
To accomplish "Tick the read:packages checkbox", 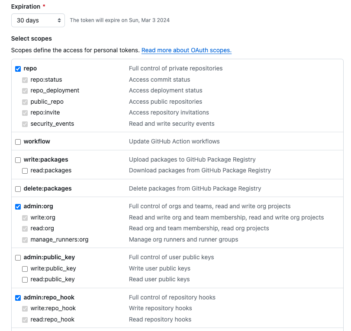I will (25, 171).
